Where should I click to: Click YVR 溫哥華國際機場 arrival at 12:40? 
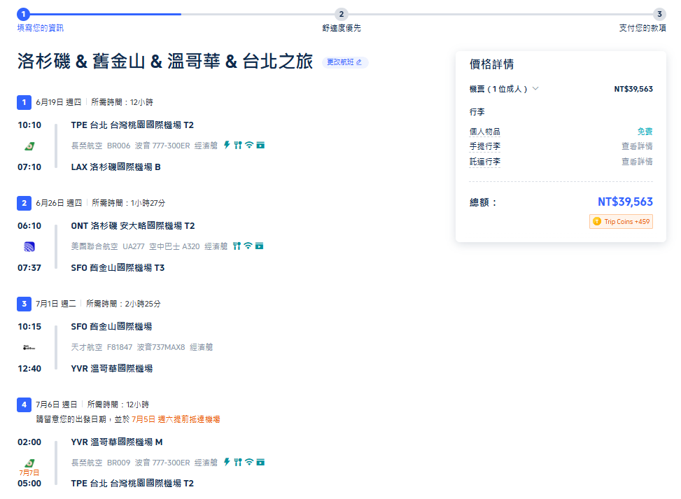coord(111,368)
